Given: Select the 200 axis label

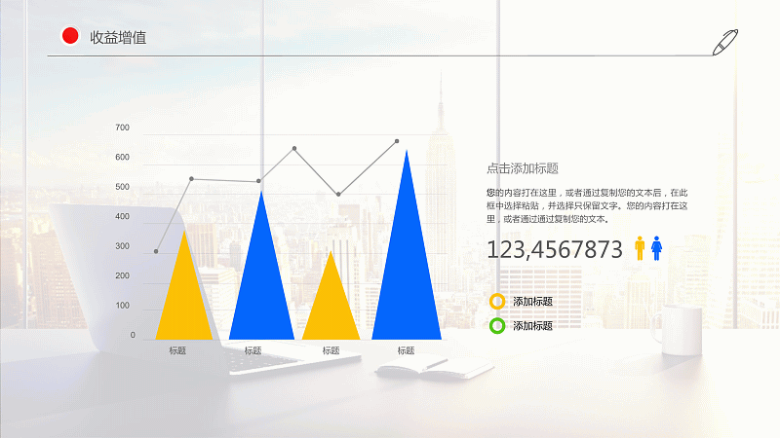Looking at the screenshot, I should pos(122,275).
